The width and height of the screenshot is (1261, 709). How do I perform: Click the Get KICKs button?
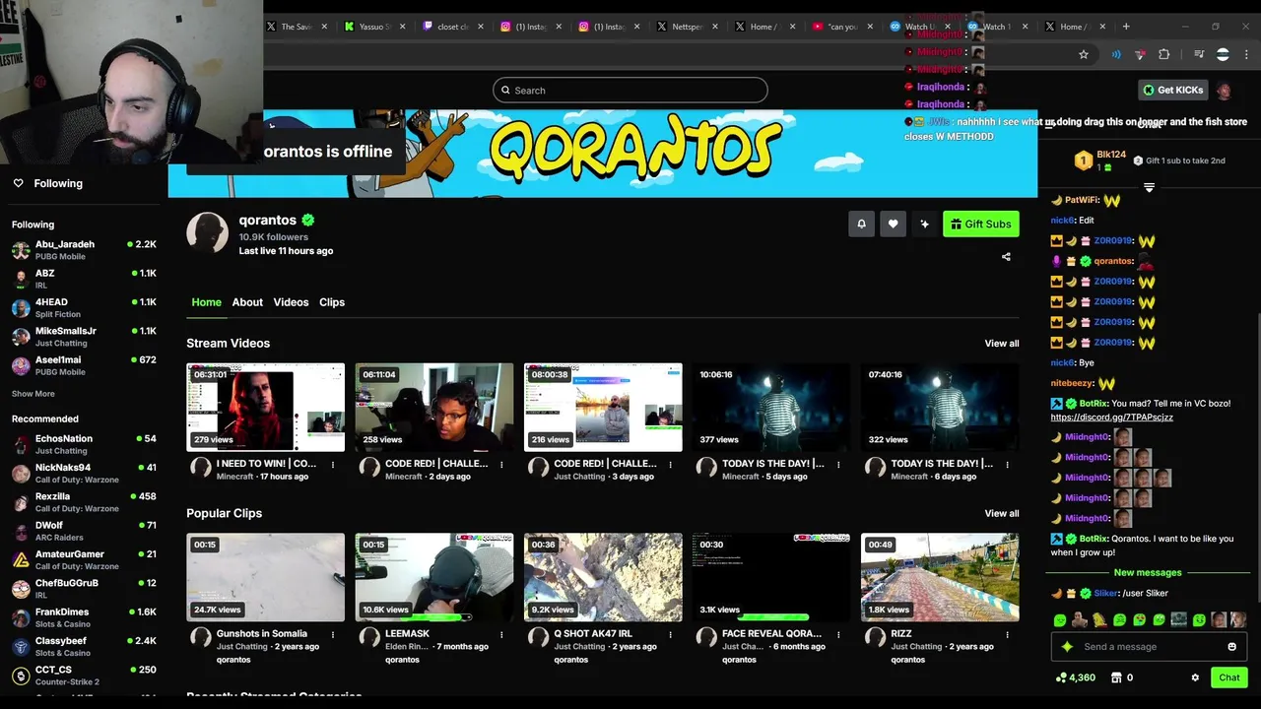(x=1172, y=90)
